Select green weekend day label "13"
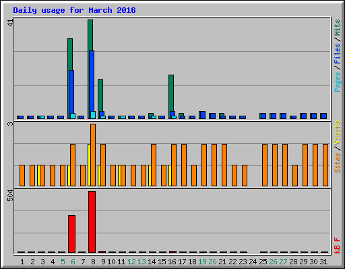Screen dimensions: 345x269 pos(142,262)
